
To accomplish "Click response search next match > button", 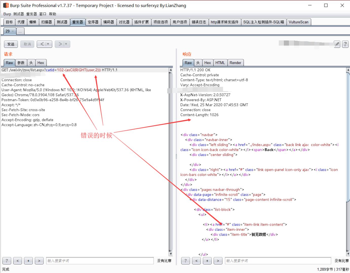I will point(218,261).
